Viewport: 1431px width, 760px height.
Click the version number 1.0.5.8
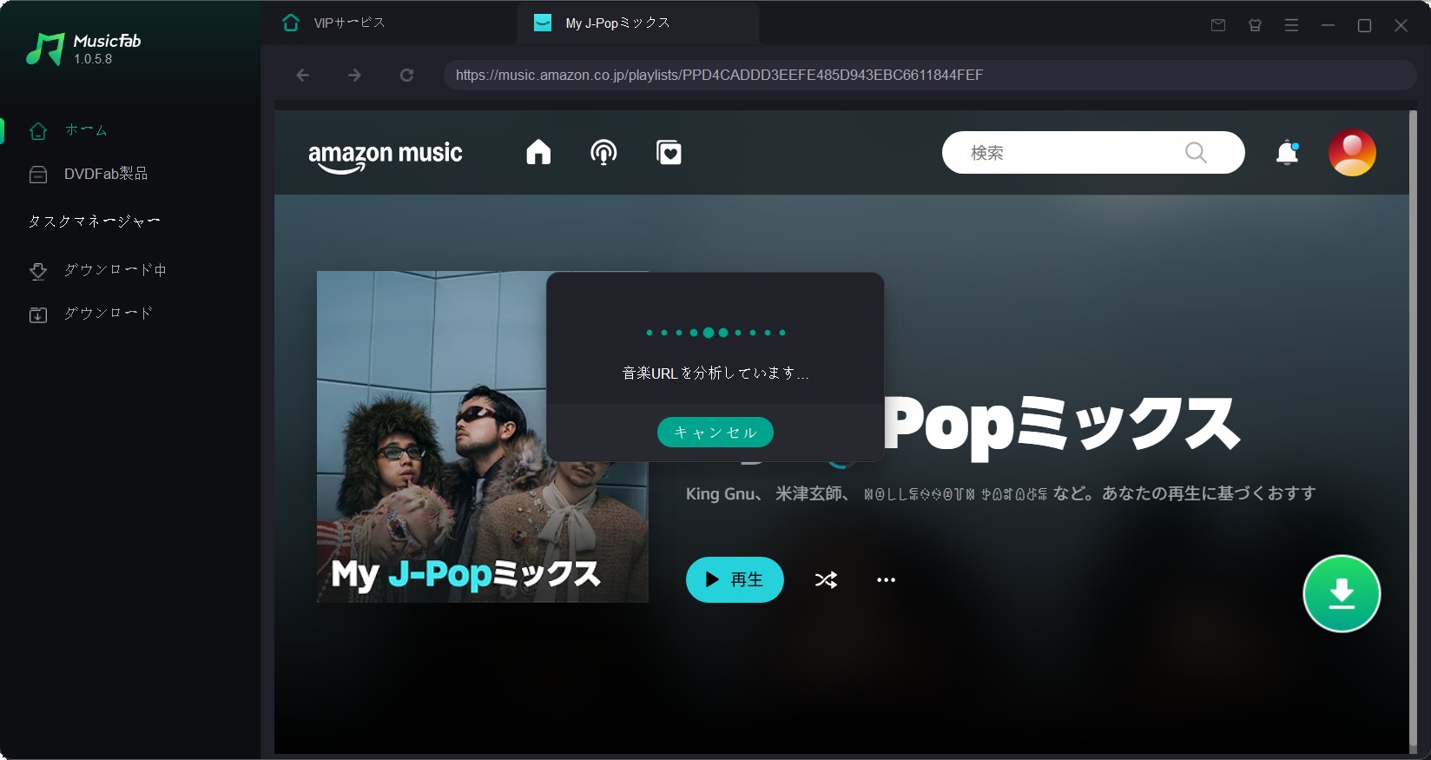pos(93,59)
